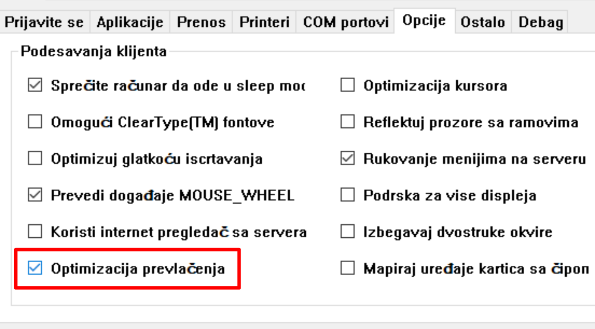Viewport: 595px width, 329px height.
Task: Tick Optimizuj glatkoću iscrtavanja checkbox
Action: coord(35,159)
